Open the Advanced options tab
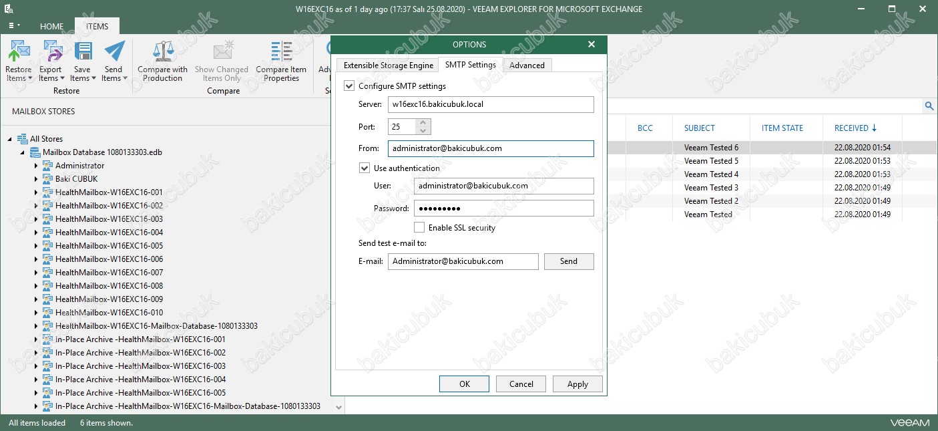938x431 pixels. tap(527, 65)
